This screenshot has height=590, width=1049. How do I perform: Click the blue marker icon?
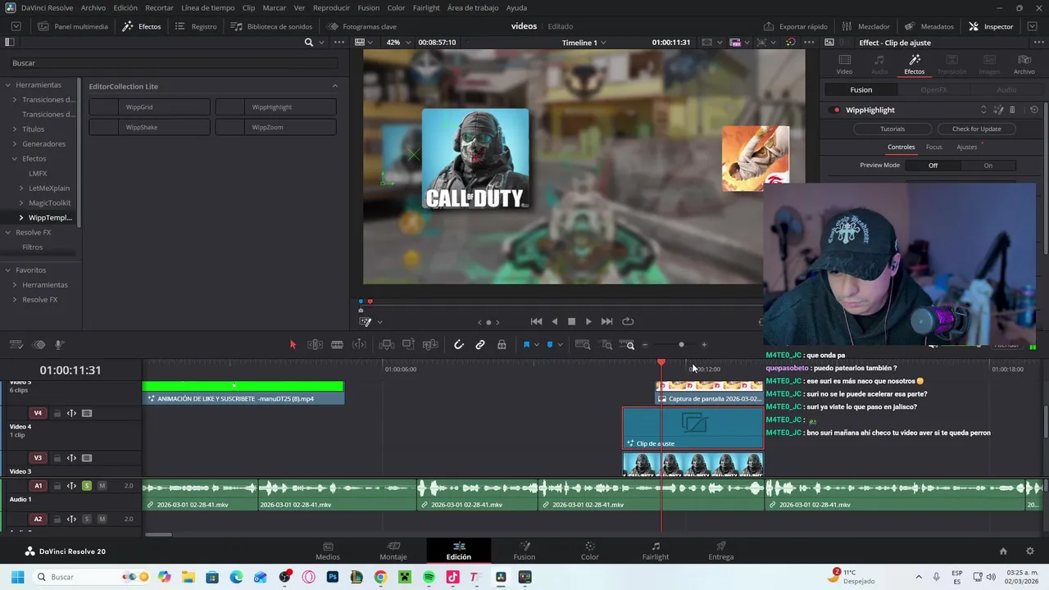coord(550,345)
